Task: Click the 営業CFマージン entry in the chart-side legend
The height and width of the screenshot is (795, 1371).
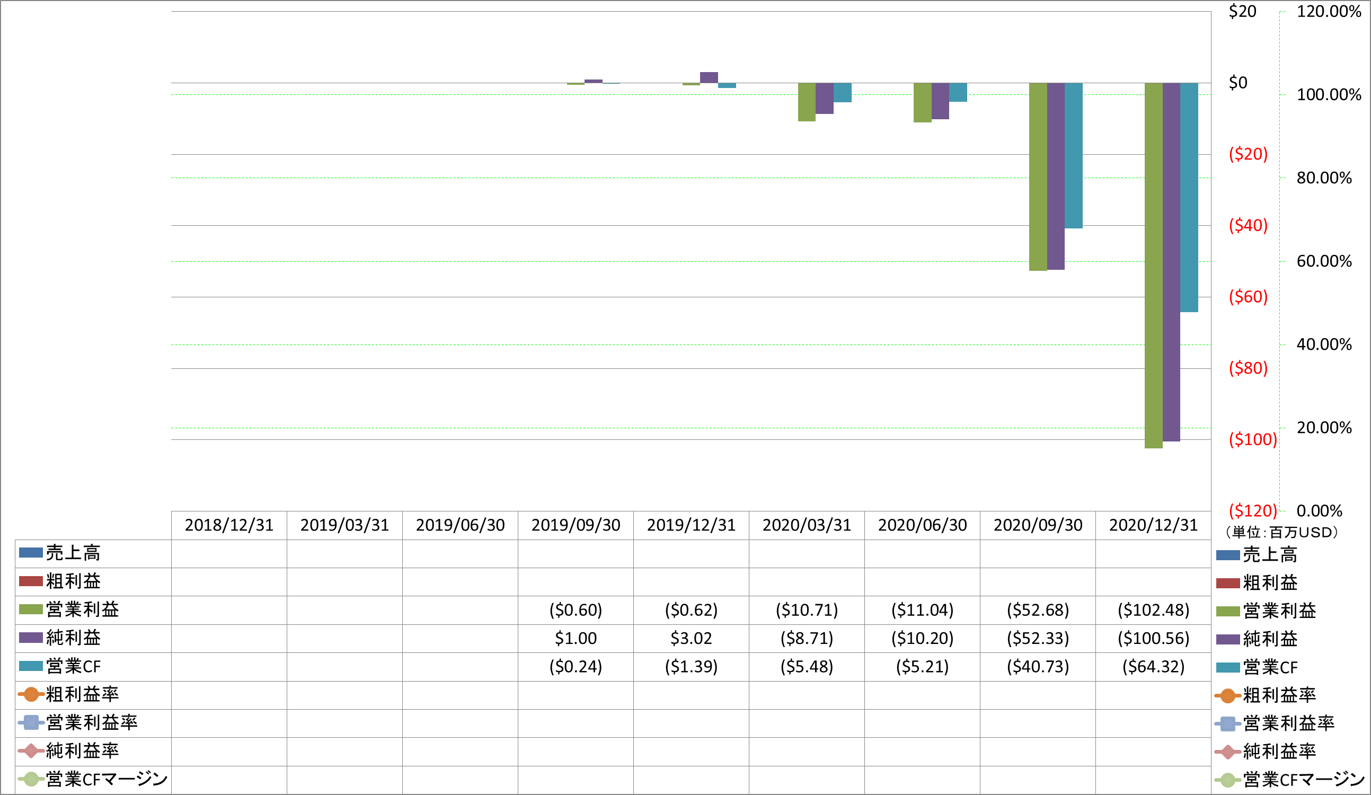Action: (1290, 780)
